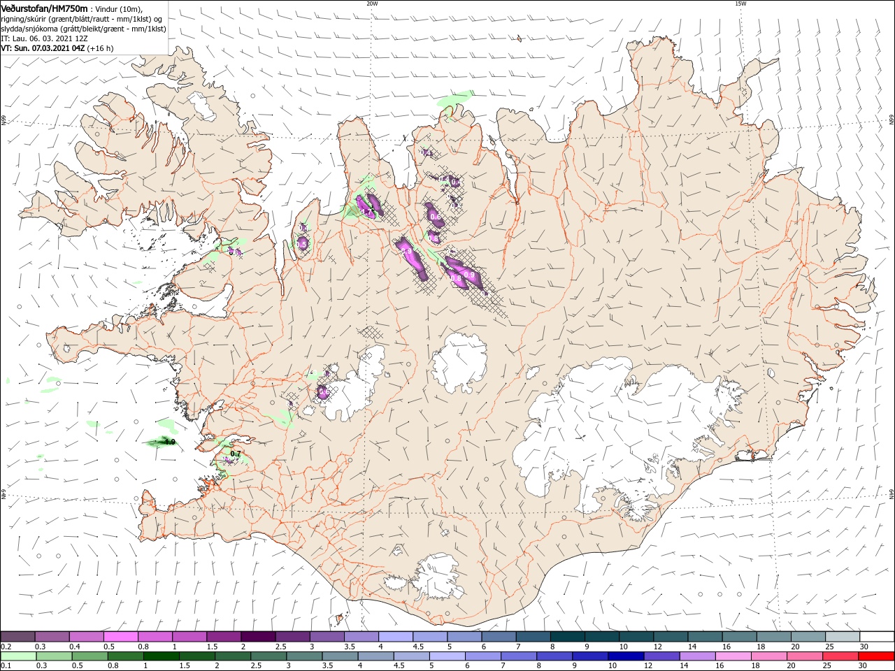Pick upper-row swatch between 4.5 and 5
This screenshot has height=671, width=895.
[431, 636]
